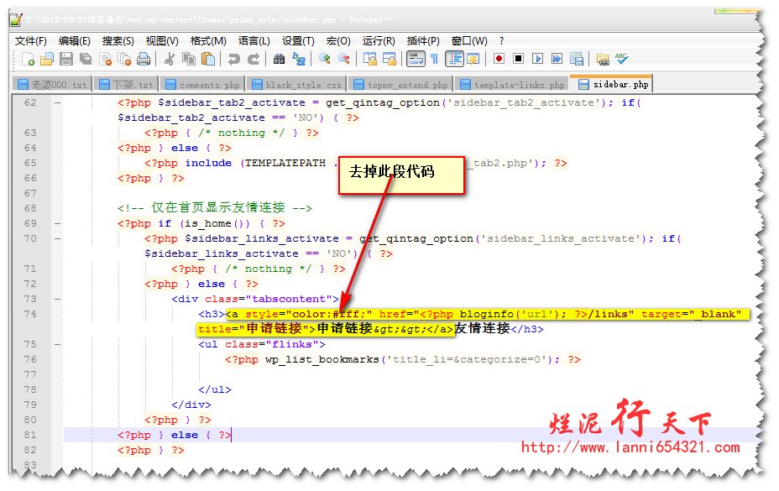The width and height of the screenshot is (779, 491).
Task: Click the Zoom in magnifier icon
Action: tap(324, 59)
